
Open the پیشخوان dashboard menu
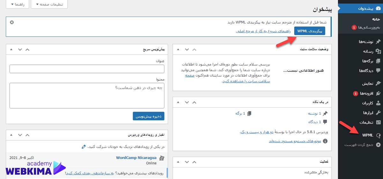(x=360, y=9)
